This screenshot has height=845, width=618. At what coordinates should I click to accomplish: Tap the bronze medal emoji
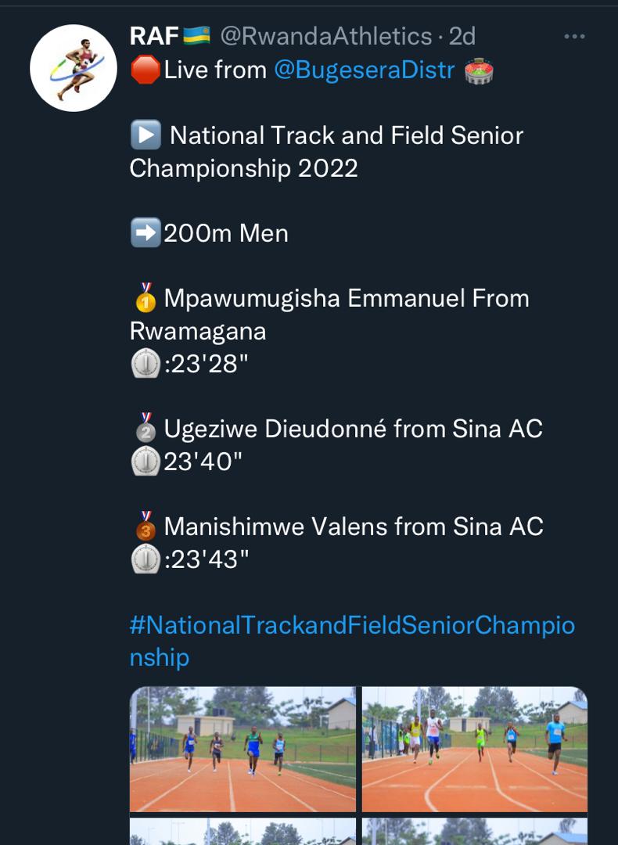point(146,526)
